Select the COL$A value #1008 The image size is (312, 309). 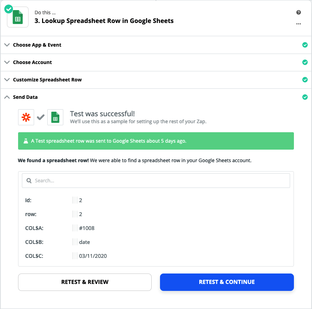87,228
